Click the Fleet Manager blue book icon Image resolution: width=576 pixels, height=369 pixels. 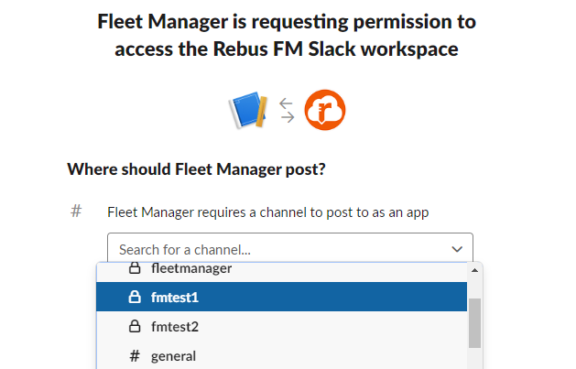coord(246,111)
